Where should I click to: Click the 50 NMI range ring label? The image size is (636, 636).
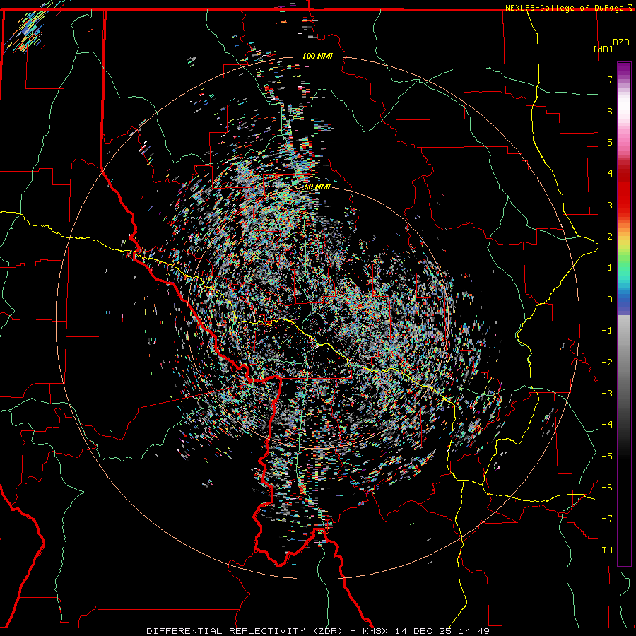click(317, 187)
